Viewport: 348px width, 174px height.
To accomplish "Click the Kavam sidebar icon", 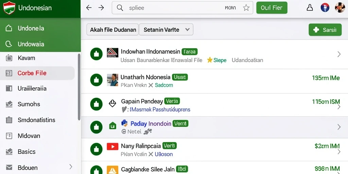I will (9, 58).
